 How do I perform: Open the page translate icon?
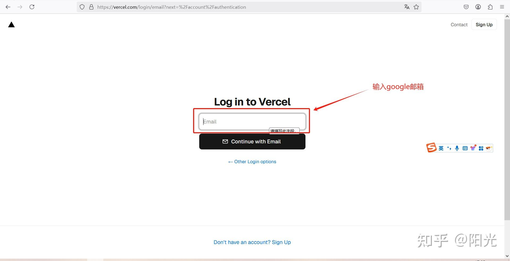coord(407,7)
